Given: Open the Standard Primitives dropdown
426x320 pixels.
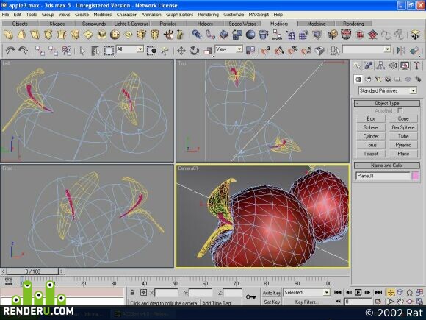Looking at the screenshot, I should [x=387, y=90].
